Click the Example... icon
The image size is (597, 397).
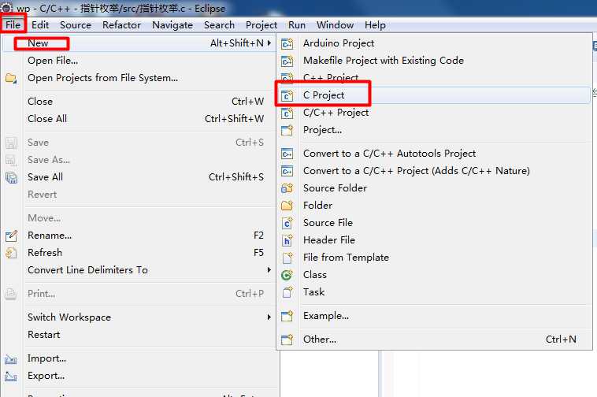coord(287,316)
